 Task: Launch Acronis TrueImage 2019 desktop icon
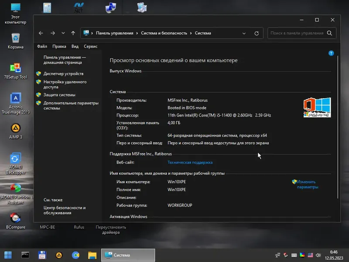coord(15,103)
